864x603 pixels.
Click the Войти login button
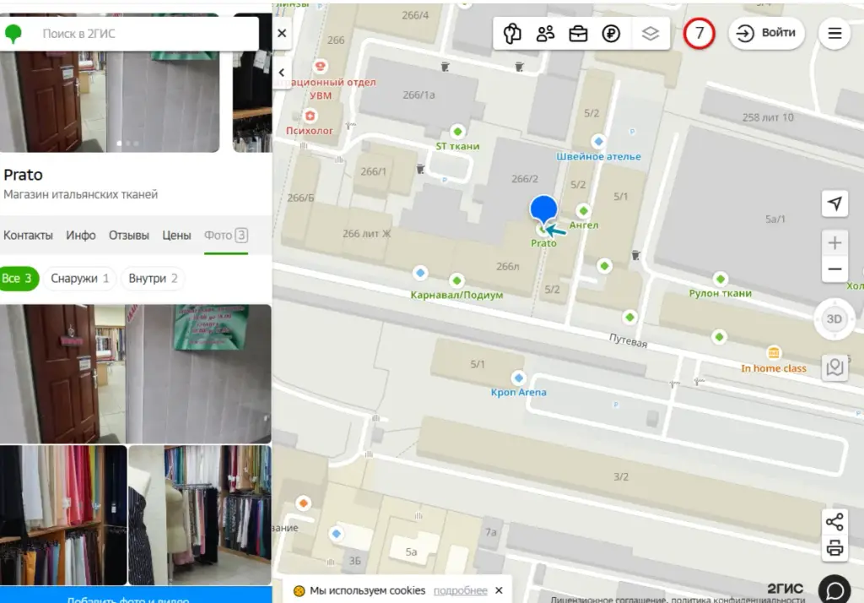766,33
